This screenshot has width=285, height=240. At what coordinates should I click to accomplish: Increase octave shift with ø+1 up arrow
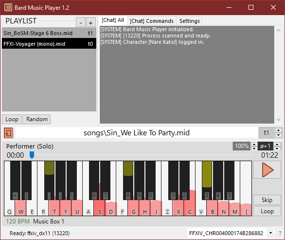277,145
